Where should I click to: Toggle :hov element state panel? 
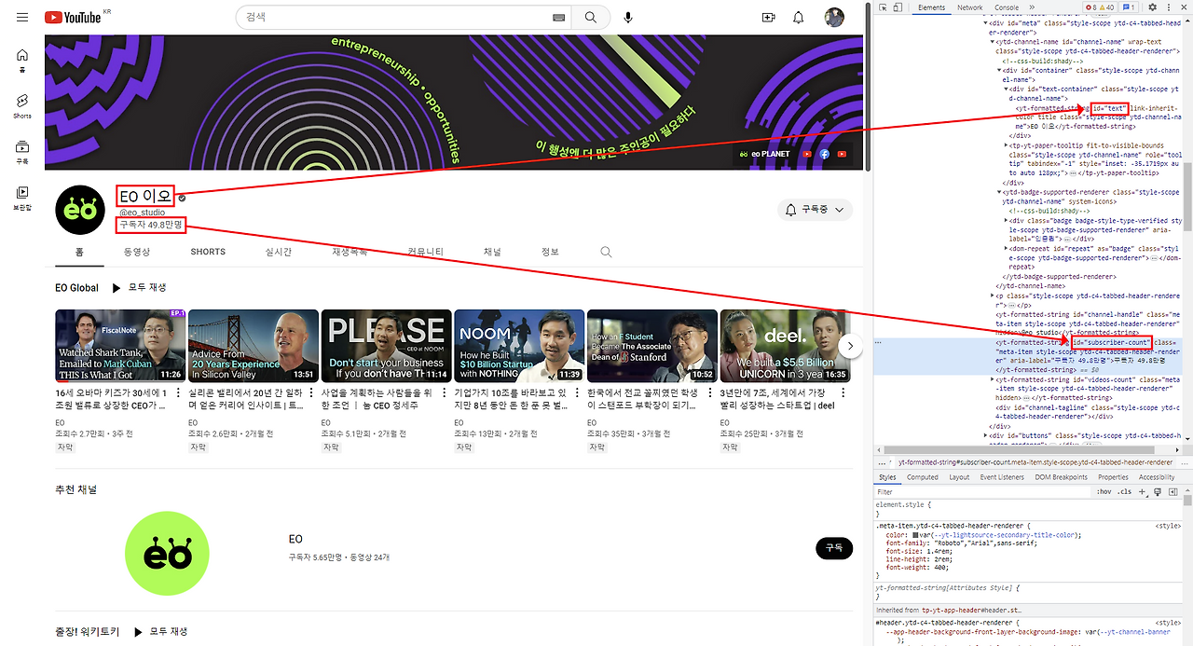point(1104,491)
